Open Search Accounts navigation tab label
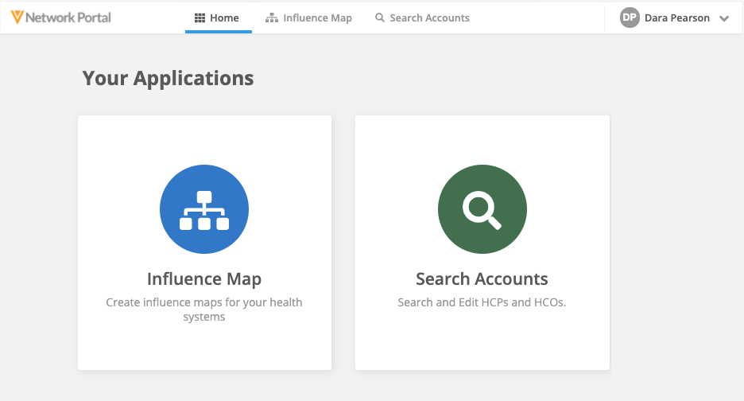This screenshot has width=744, height=401. coord(429,18)
